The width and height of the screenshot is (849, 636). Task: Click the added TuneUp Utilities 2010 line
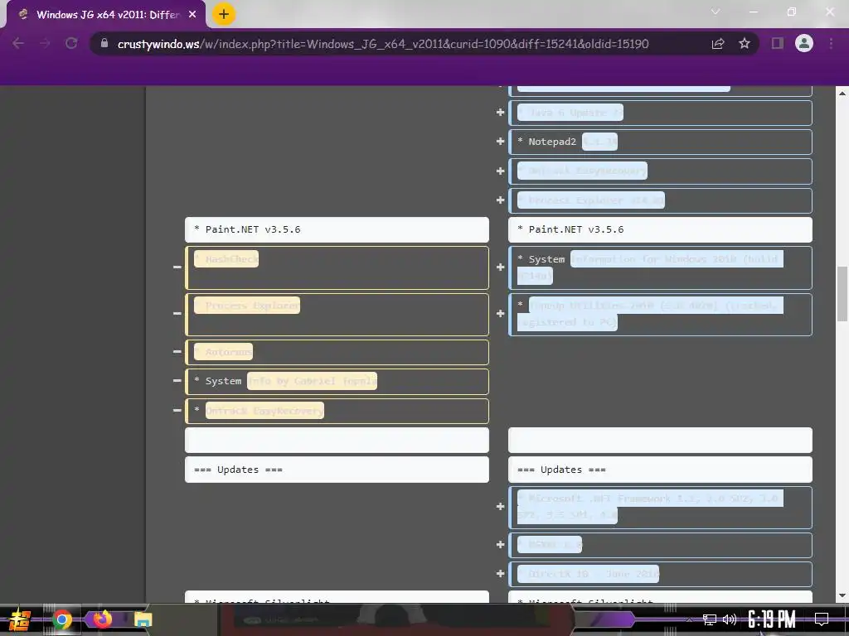click(x=660, y=314)
